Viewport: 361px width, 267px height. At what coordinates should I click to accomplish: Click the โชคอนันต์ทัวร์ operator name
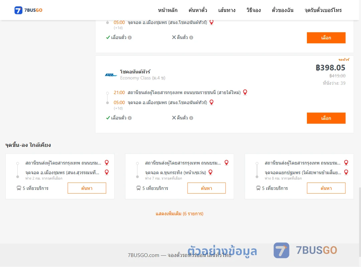tap(135, 71)
